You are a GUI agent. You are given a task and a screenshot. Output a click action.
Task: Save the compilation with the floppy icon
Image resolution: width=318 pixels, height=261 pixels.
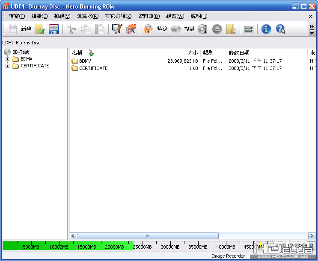click(54, 29)
